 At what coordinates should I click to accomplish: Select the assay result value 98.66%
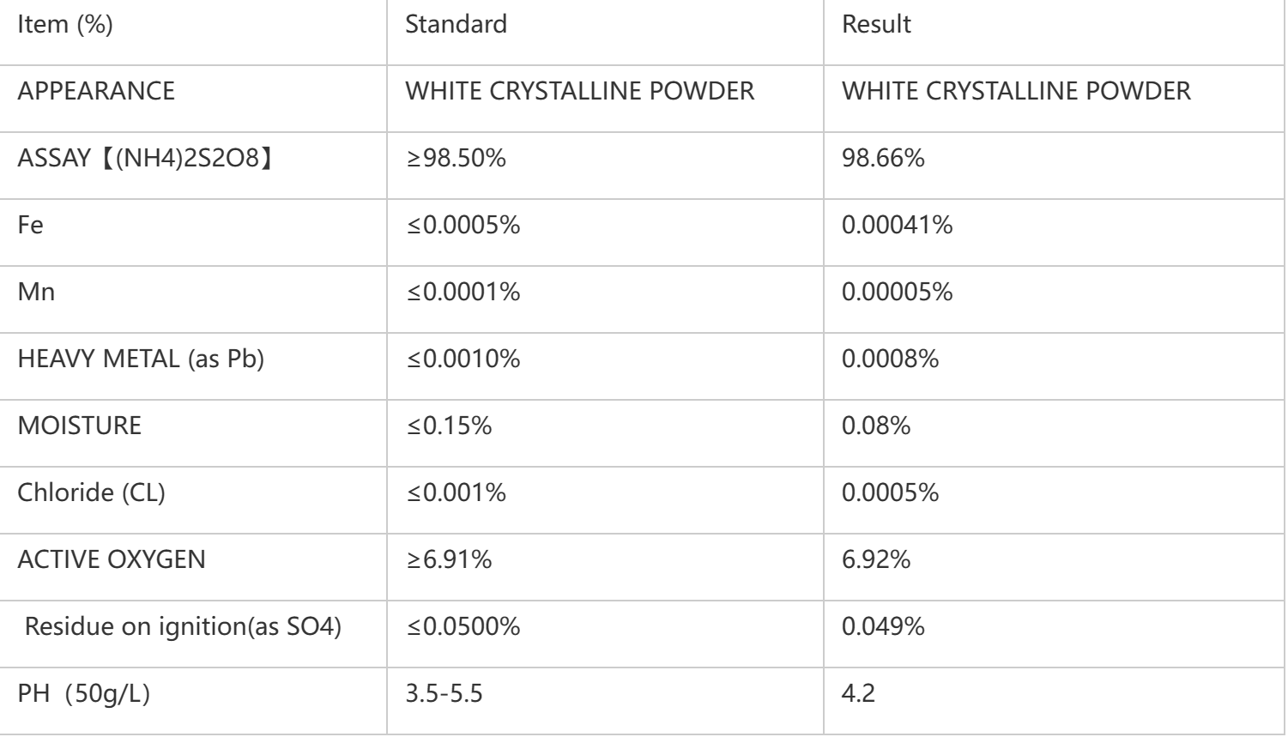tap(882, 158)
